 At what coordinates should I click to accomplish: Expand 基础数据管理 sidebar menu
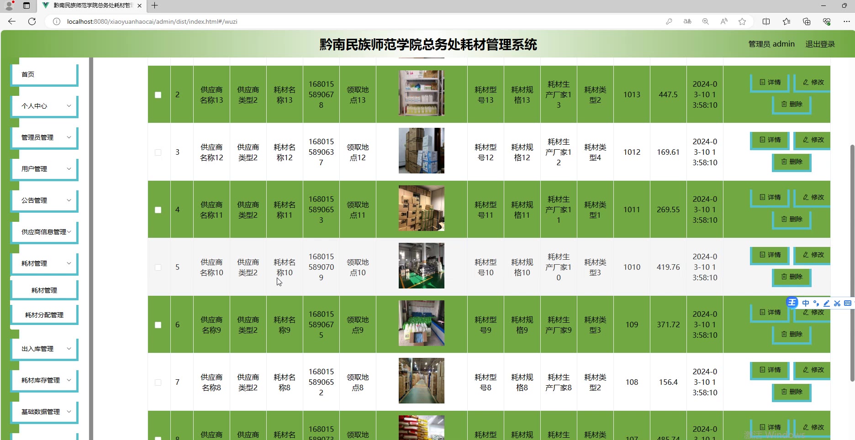click(x=44, y=412)
